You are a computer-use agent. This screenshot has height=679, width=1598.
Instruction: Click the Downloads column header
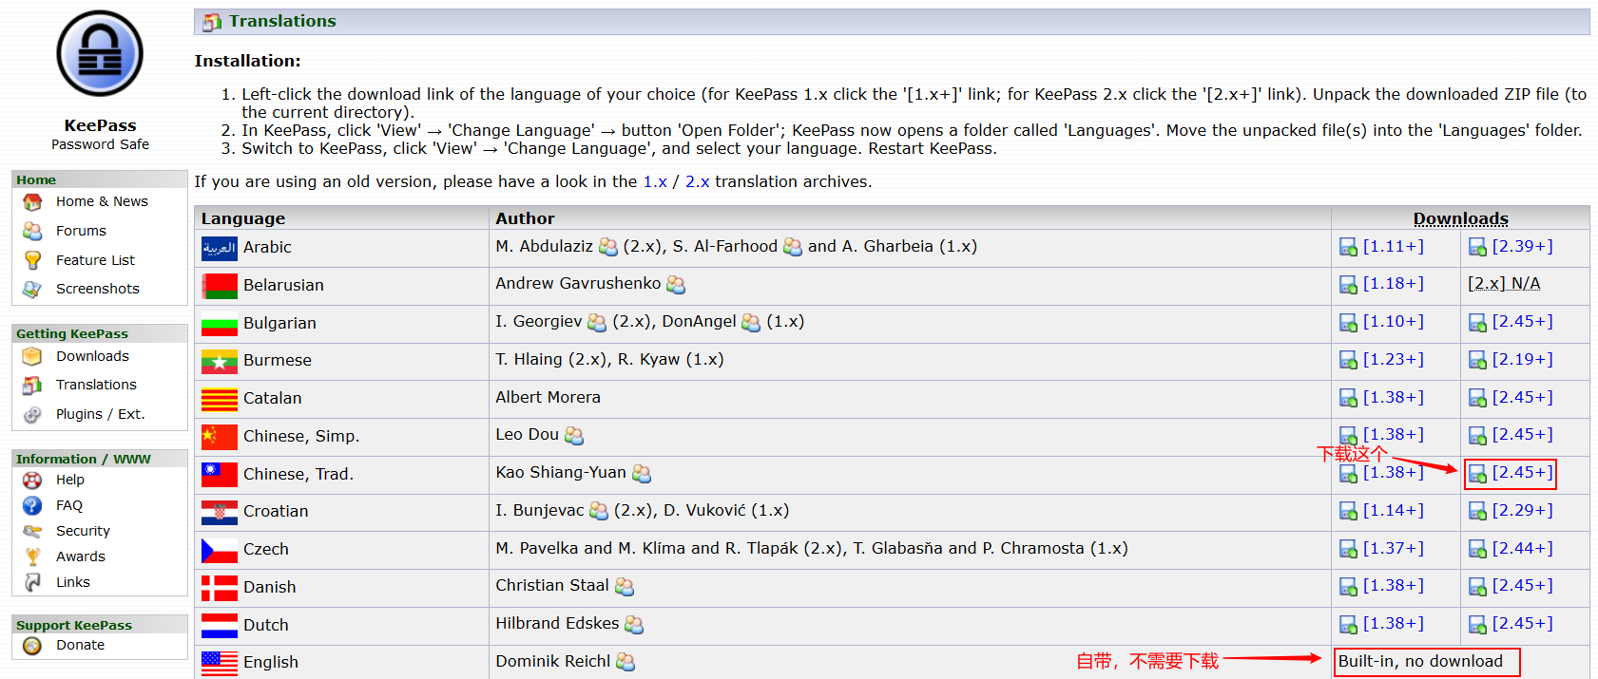tap(1460, 218)
